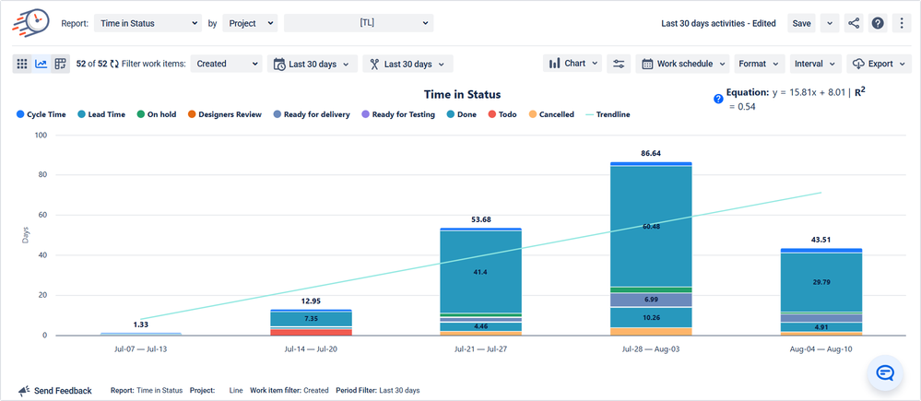Click the 29.79 bar segment
921x401 pixels.
[821, 282]
